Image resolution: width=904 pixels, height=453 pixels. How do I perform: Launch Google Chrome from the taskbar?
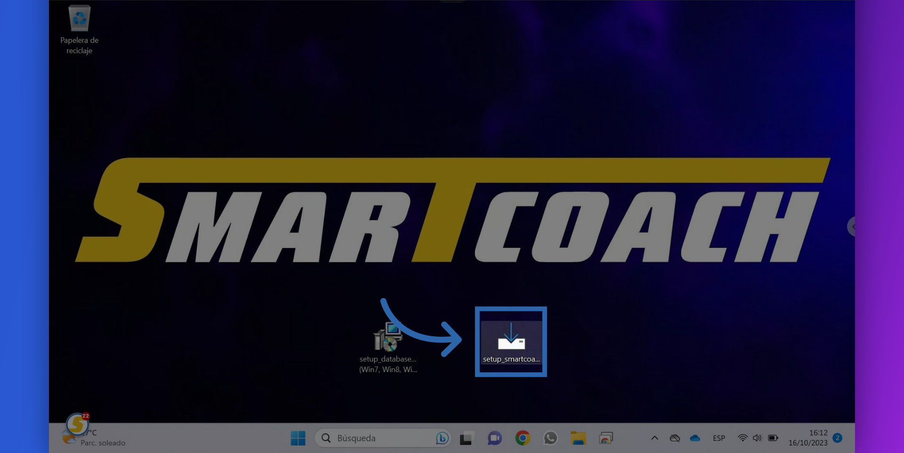click(523, 438)
